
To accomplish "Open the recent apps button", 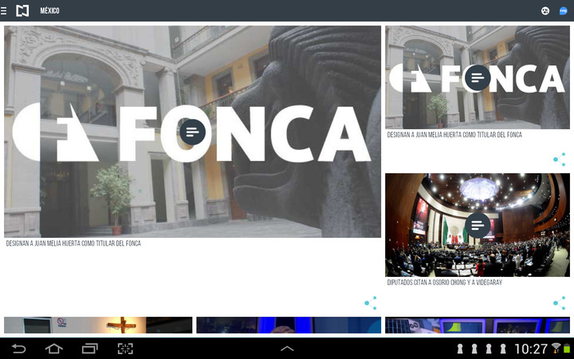I will [90, 349].
